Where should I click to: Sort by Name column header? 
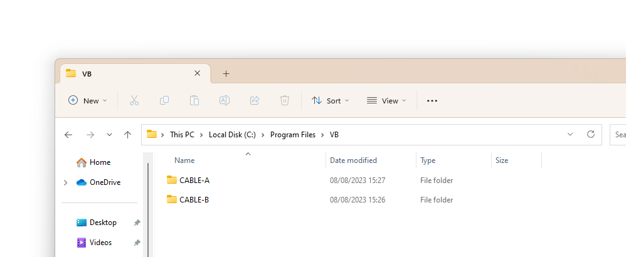coord(184,160)
